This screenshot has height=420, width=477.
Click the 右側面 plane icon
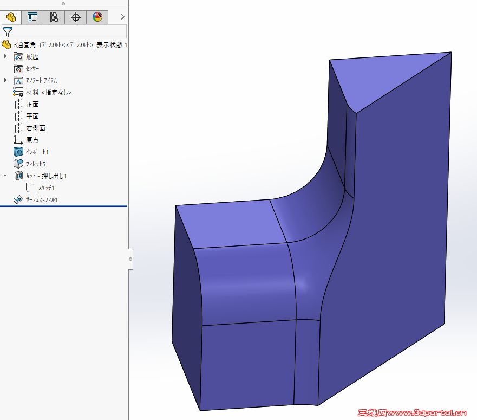point(18,128)
